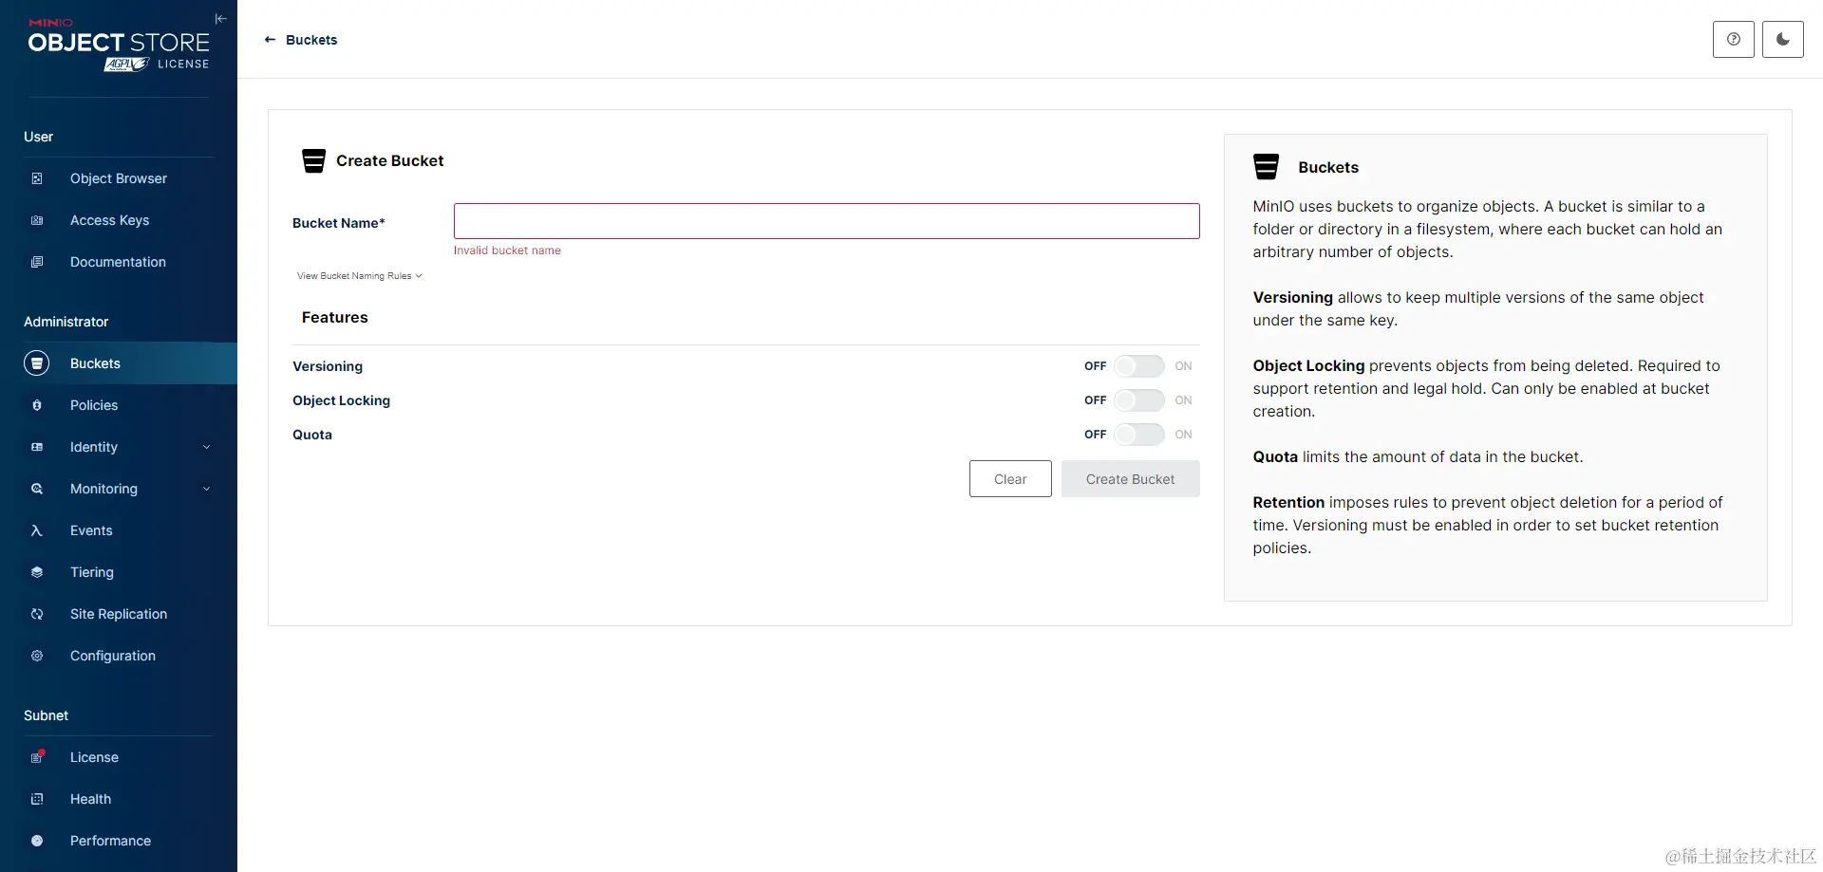Click the Bucket Name* field label
This screenshot has height=872, width=1823.
[x=339, y=223]
